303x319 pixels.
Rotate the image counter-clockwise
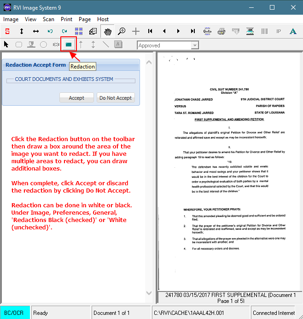coord(50,31)
